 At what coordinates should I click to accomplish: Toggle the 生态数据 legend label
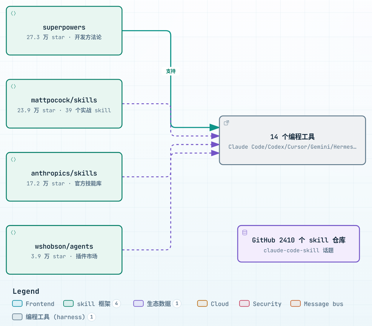pos(159,304)
